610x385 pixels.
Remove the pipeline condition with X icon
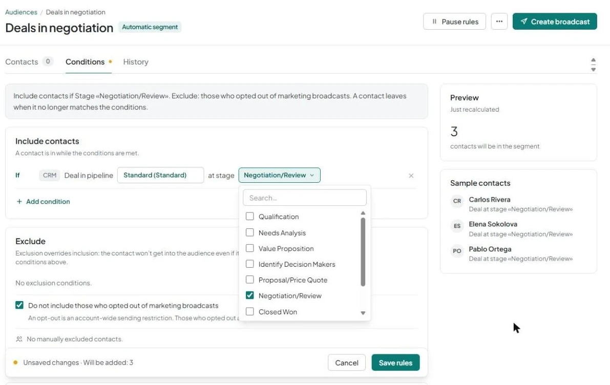click(x=411, y=176)
